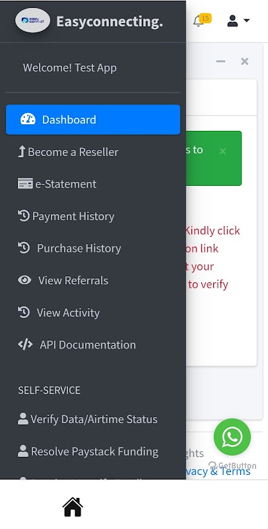Image resolution: width=268 pixels, height=529 pixels.
Task: Close the card panel with X
Action: click(245, 61)
